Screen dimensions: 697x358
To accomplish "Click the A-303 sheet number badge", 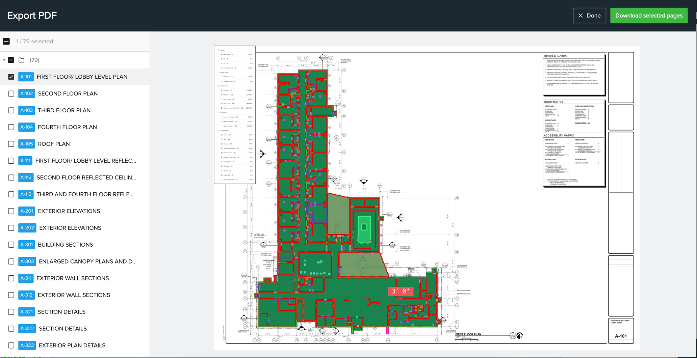I will (27, 261).
